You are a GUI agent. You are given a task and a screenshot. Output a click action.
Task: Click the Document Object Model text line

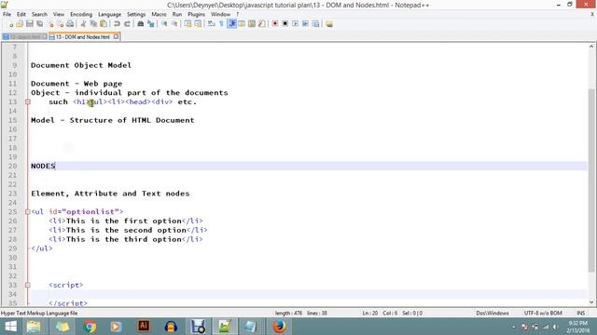pos(81,65)
